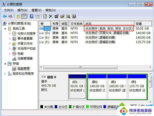The width and height of the screenshot is (154, 116).
Task: Select 任务计划程序 in the tree
Action: 26,34
